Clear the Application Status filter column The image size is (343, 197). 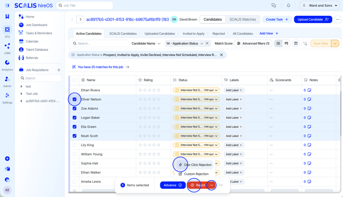[207, 44]
